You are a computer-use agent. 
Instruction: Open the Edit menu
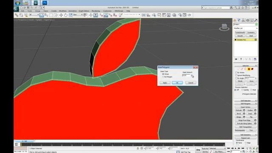23,11
